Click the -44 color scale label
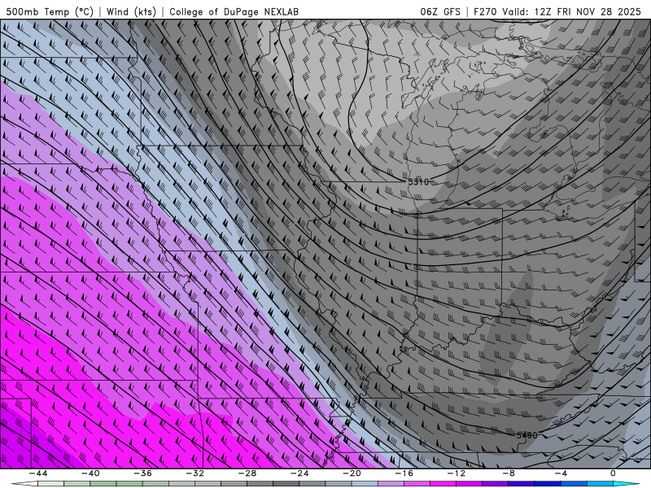 (38, 473)
